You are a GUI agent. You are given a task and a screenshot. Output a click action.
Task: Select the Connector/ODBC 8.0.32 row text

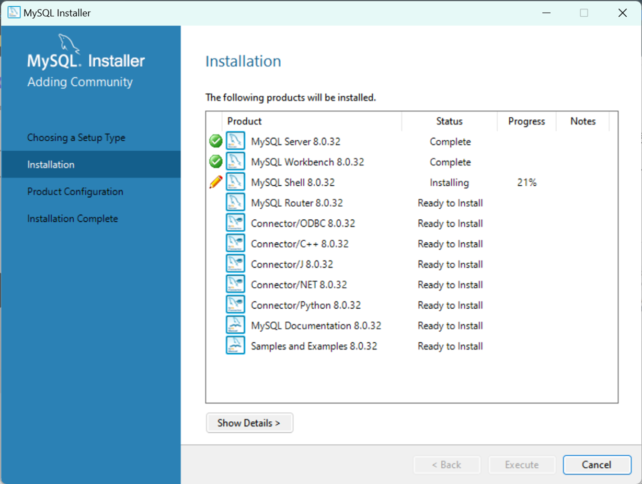pyautogui.click(x=303, y=223)
